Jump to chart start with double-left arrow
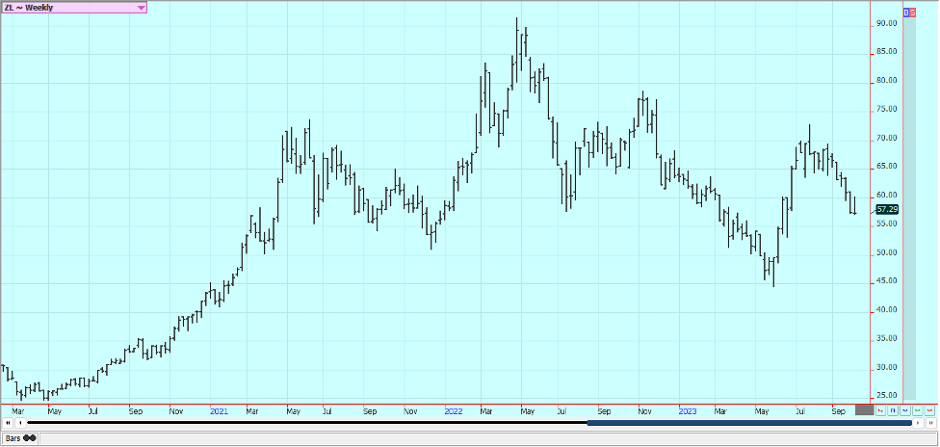940x447 pixels. coord(8,423)
